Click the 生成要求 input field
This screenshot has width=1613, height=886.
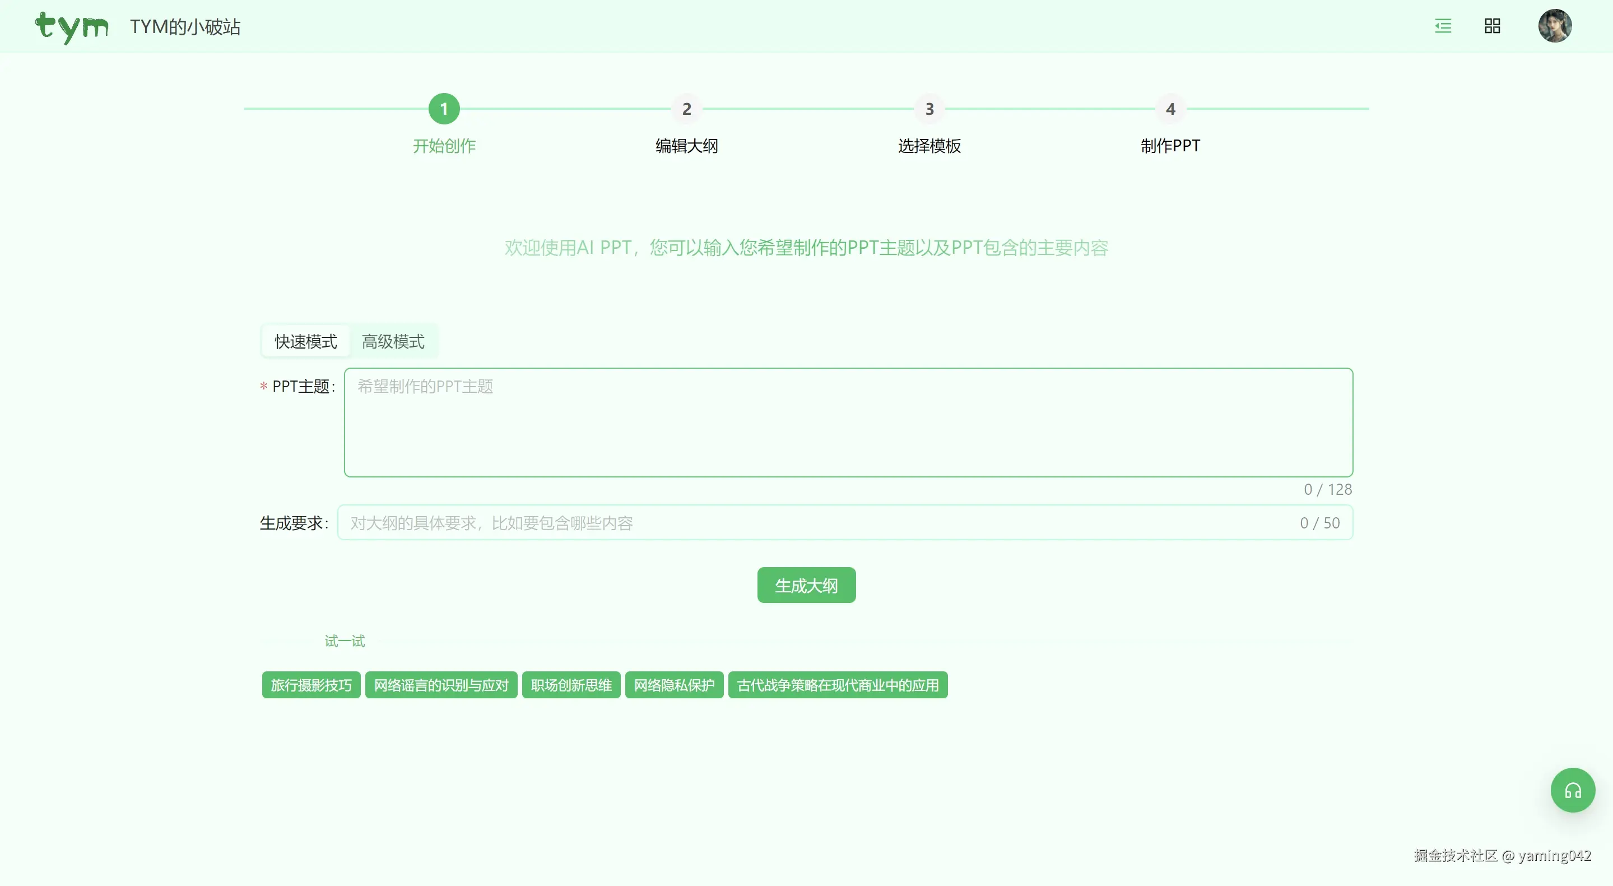click(814, 523)
